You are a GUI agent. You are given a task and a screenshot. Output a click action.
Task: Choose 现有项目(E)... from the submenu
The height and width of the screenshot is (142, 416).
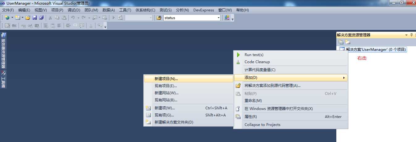tap(189, 86)
